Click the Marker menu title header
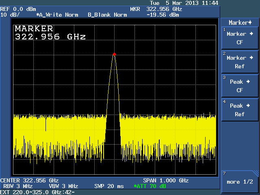Image resolution: width=260 pixels, height=195 pixels. click(240, 22)
